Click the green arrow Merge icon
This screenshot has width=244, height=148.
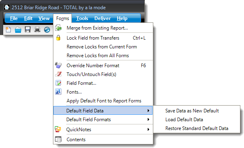coord(58,28)
